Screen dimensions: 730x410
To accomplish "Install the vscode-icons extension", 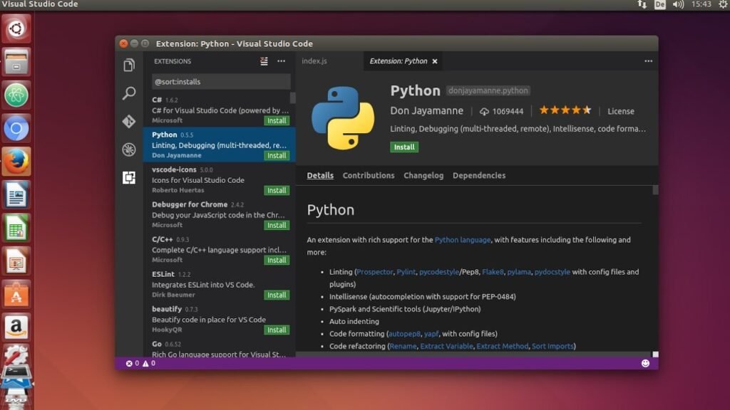I will point(276,190).
